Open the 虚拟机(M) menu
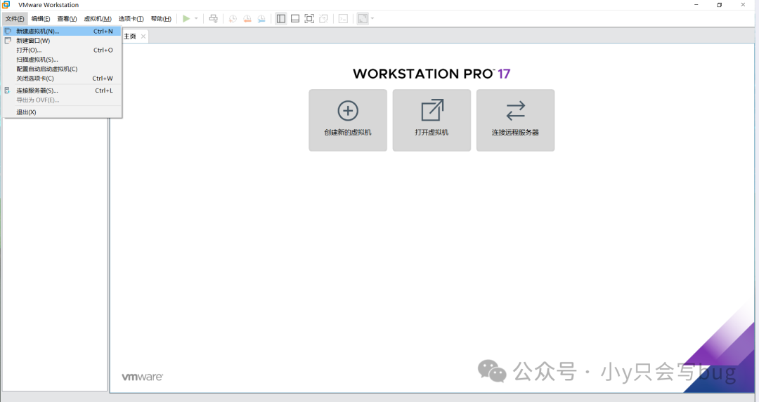The height and width of the screenshot is (402, 759). tap(97, 19)
